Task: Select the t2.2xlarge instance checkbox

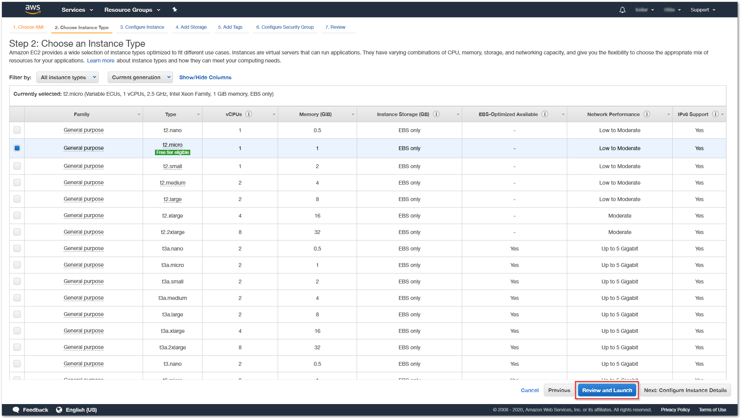Action: 17,232
